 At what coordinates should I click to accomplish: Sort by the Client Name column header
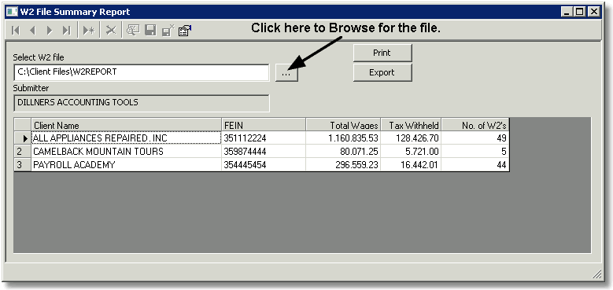coord(126,125)
